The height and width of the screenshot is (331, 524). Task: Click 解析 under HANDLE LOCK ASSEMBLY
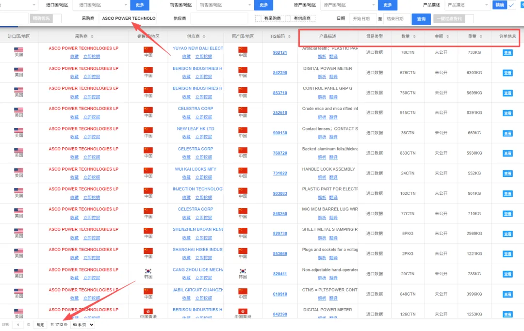pyautogui.click(x=322, y=177)
